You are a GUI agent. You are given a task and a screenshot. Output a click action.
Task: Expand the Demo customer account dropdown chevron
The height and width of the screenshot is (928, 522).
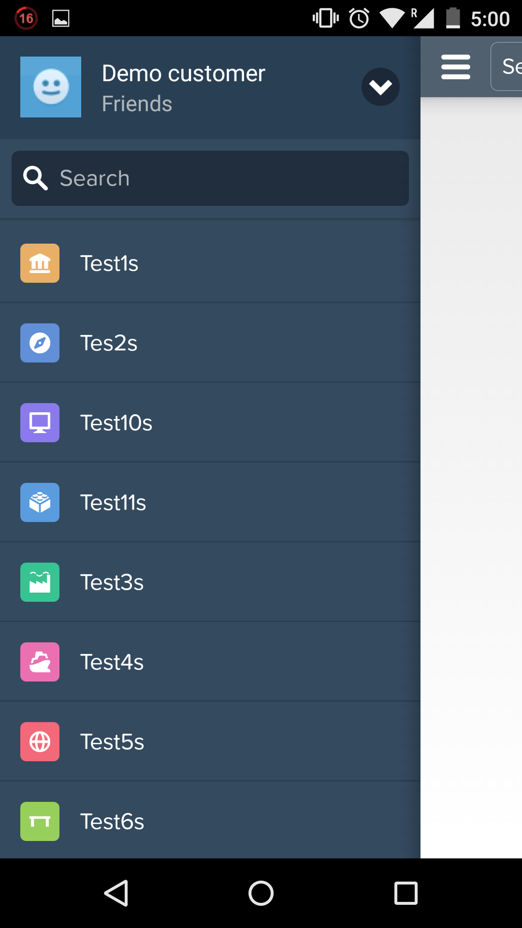(x=380, y=87)
